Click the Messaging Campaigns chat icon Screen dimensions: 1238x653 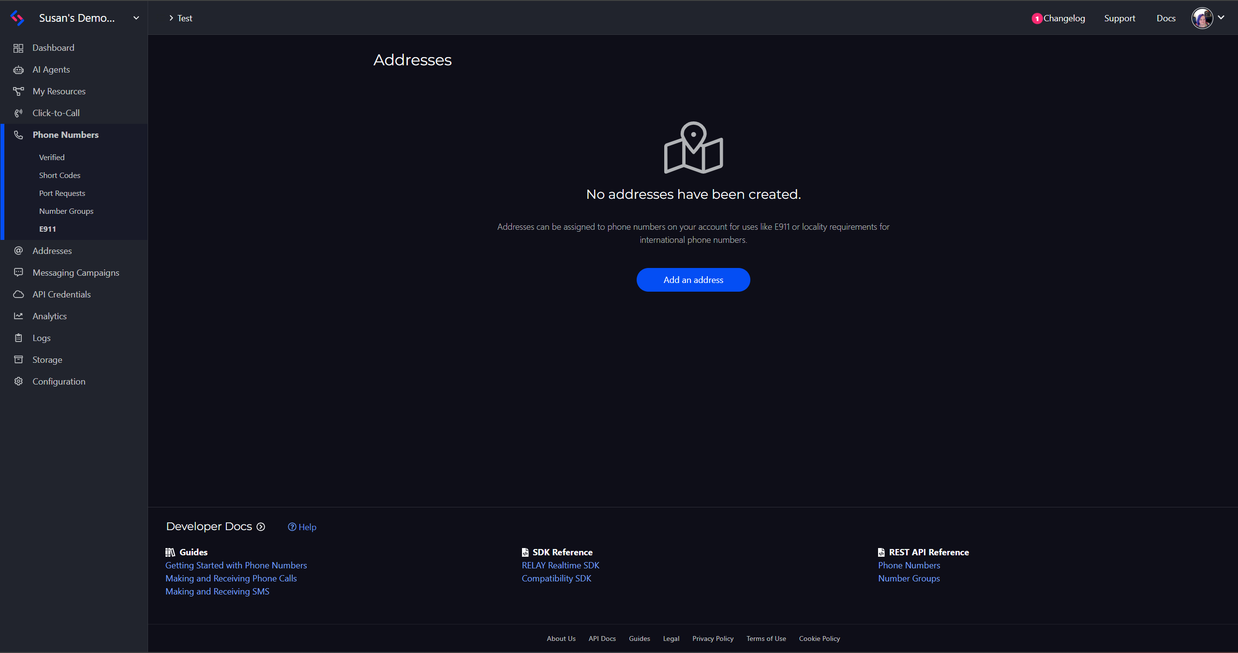click(x=18, y=272)
